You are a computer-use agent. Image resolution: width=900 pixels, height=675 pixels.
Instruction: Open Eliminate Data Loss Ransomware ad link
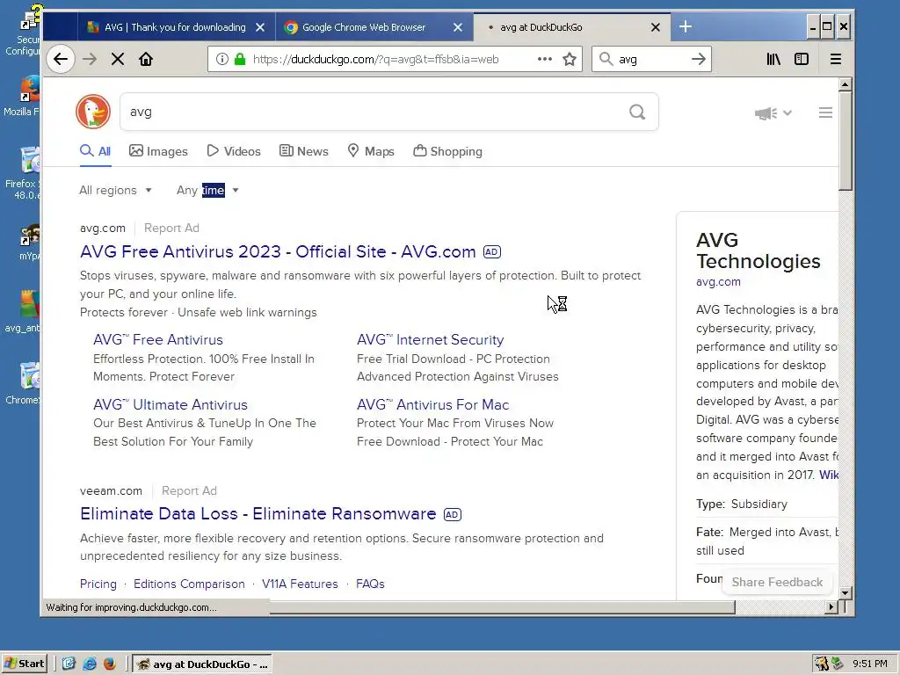[x=258, y=514]
